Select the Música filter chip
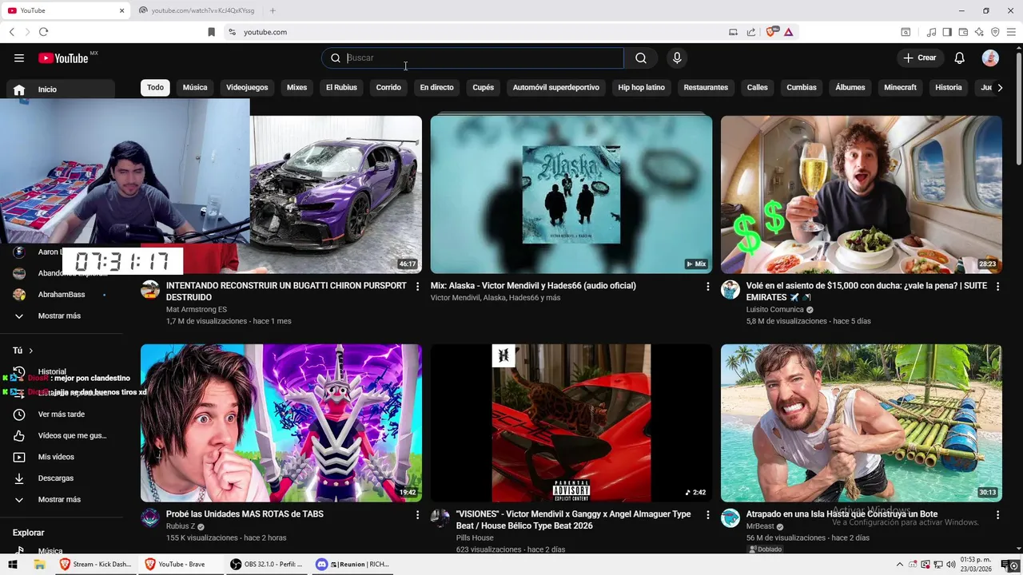Screen dimensions: 1023x575 (195, 87)
